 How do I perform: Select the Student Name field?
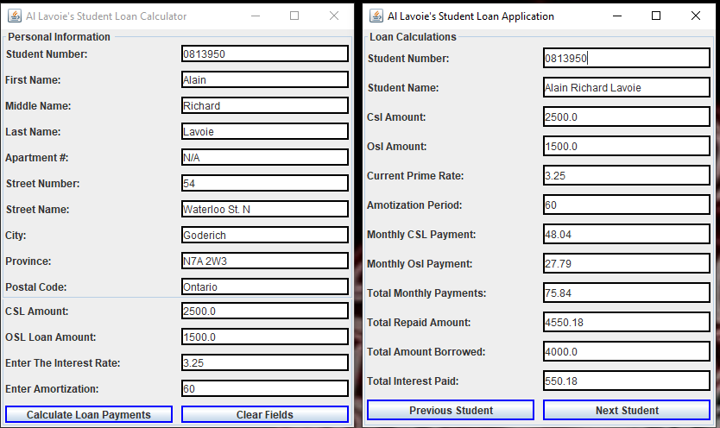tap(627, 88)
